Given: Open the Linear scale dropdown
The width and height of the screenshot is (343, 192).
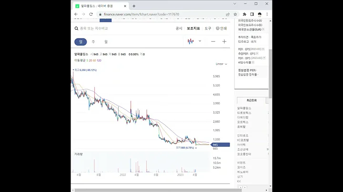Looking at the screenshot, I should coord(222,64).
